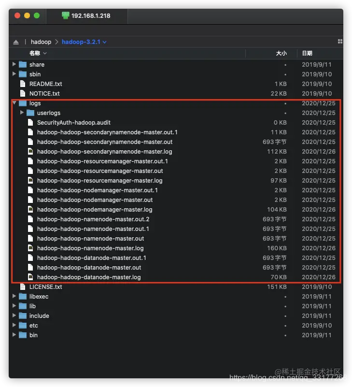Click the eject icon beside the path bar
The height and width of the screenshot is (387, 352).
pyautogui.click(x=16, y=42)
